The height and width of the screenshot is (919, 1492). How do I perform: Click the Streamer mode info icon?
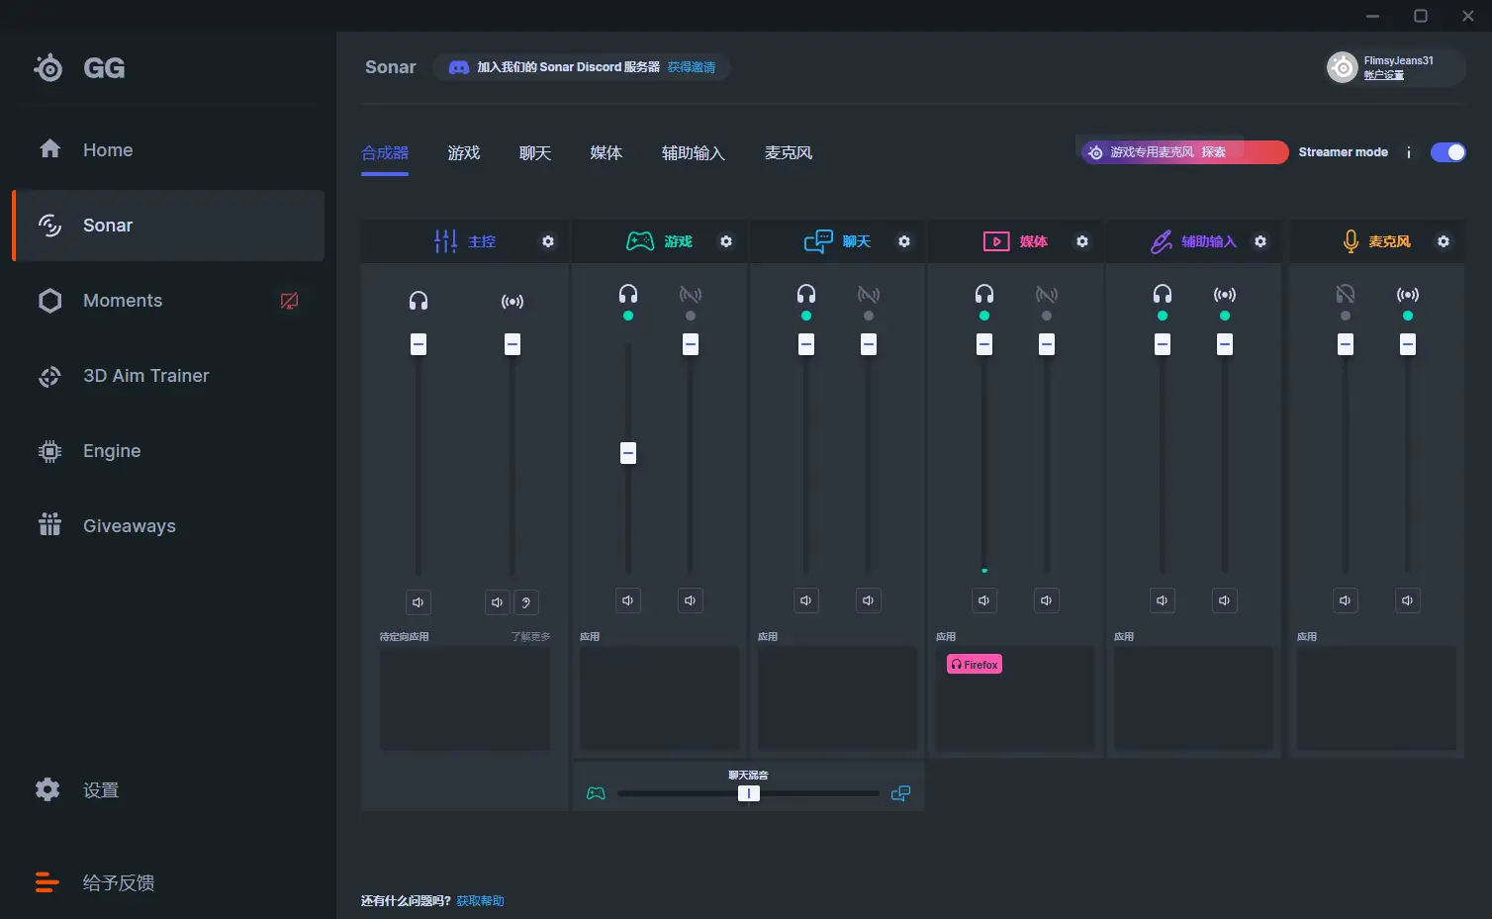pyautogui.click(x=1408, y=152)
